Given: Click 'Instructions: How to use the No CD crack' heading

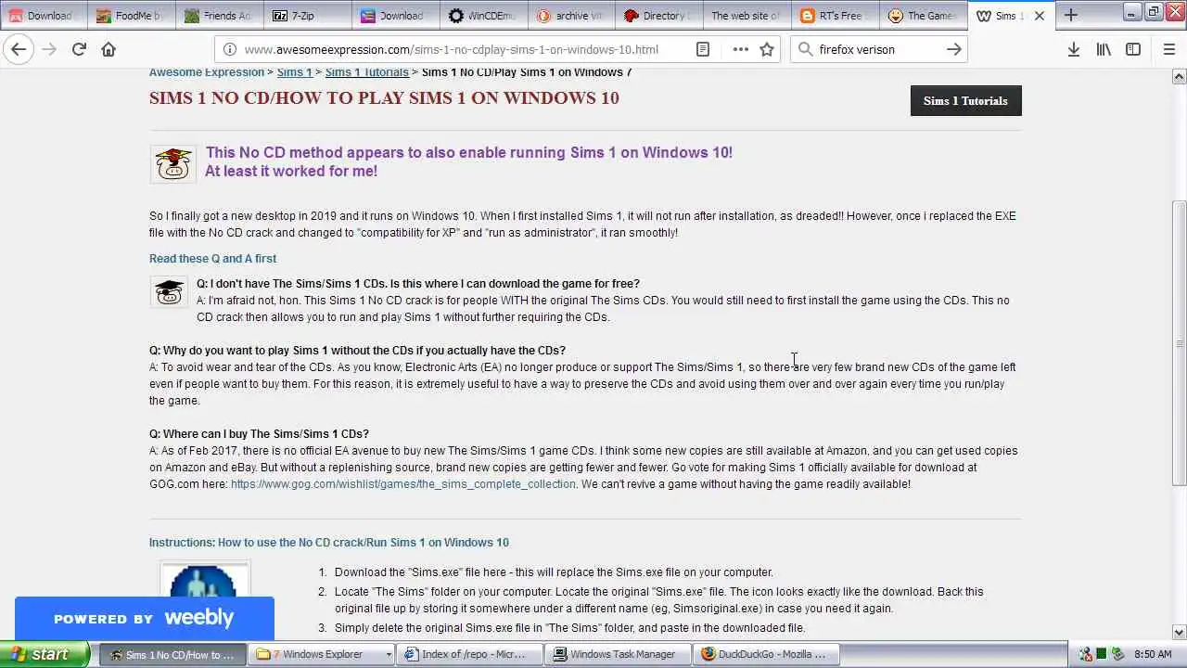Looking at the screenshot, I should click(329, 543).
